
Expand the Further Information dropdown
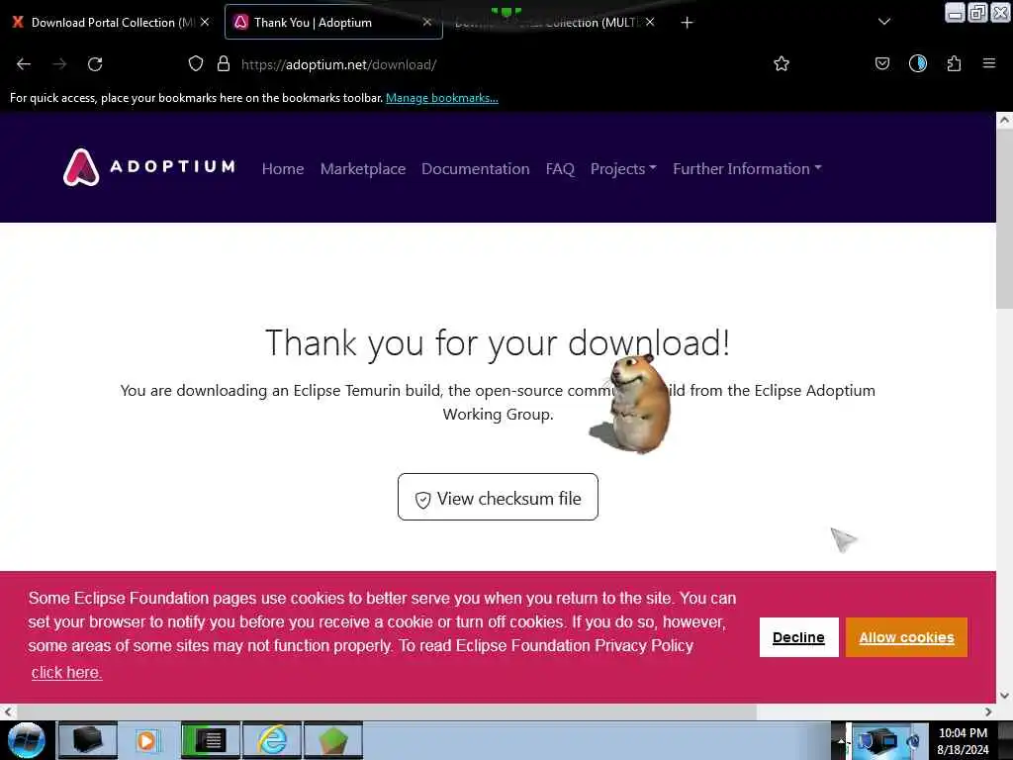[x=748, y=168]
